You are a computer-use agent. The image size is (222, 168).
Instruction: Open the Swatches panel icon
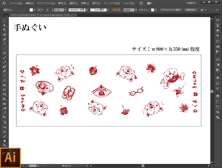tap(217, 20)
